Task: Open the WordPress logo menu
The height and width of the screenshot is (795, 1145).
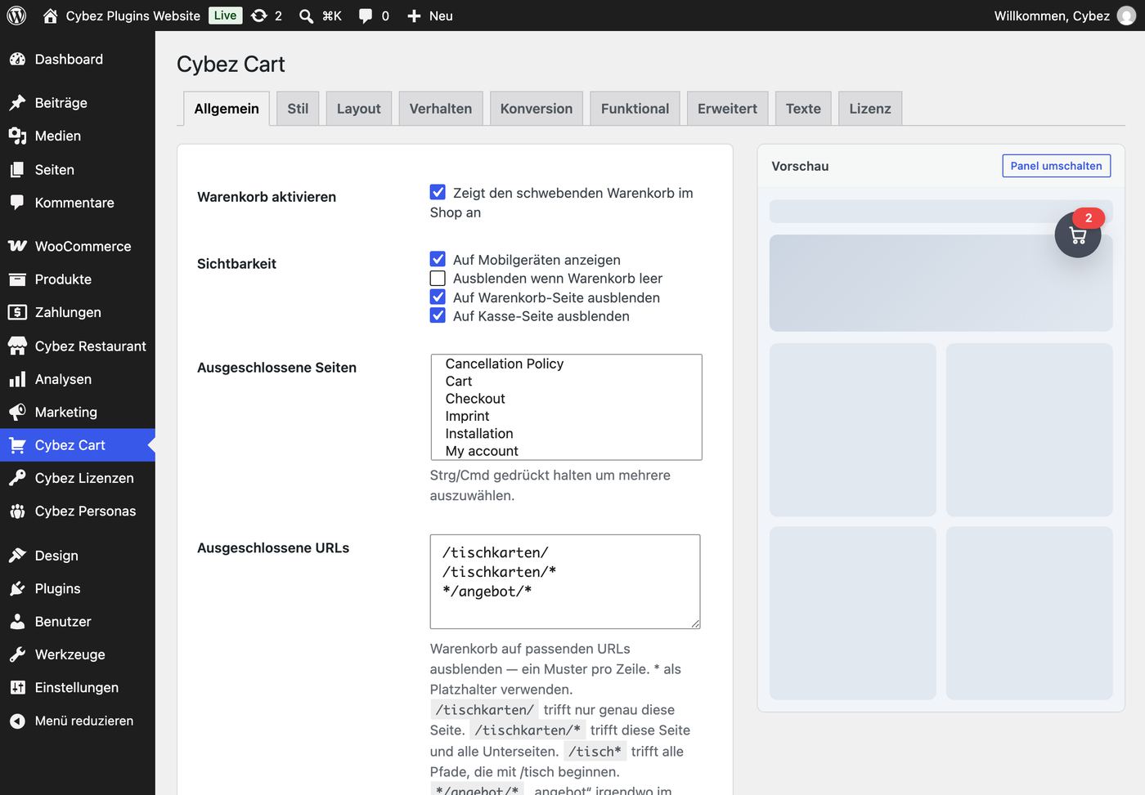Action: (x=16, y=16)
